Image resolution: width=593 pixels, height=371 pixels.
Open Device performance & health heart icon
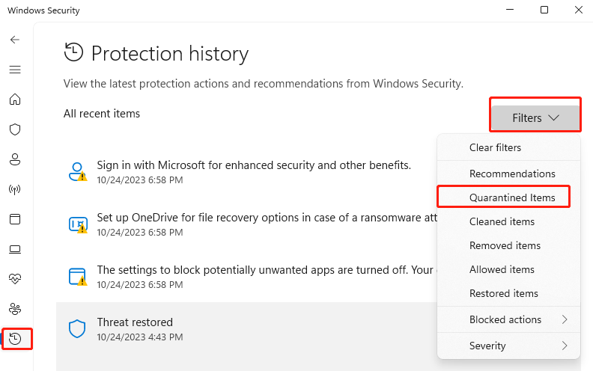coord(15,278)
